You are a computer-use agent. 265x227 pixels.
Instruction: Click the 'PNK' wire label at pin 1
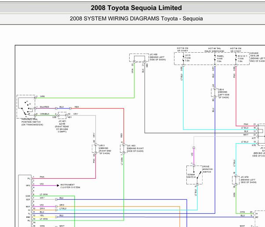[42, 177]
